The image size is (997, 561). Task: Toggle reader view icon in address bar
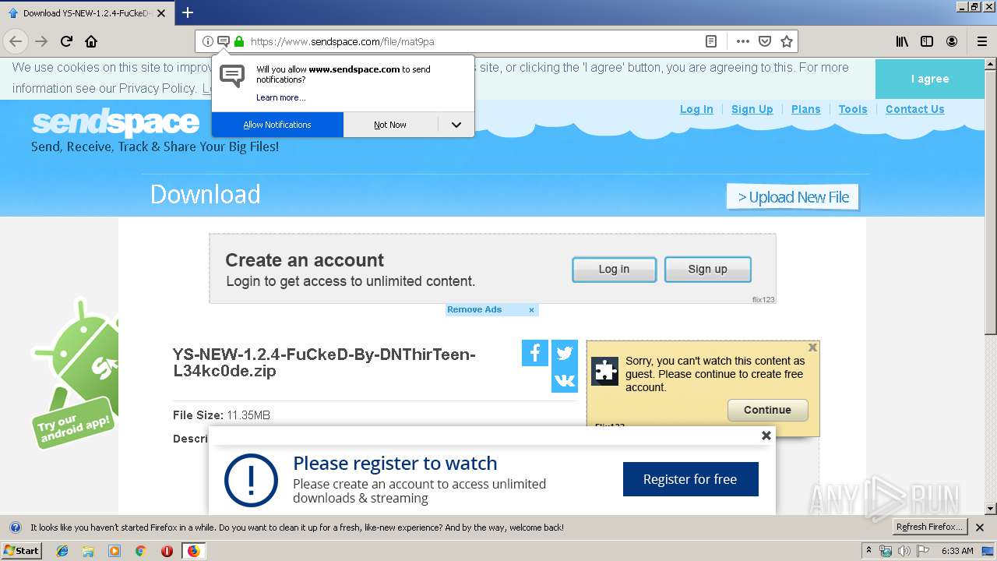(x=711, y=41)
